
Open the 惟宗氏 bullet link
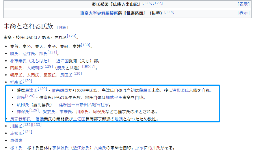coord(16,83)
